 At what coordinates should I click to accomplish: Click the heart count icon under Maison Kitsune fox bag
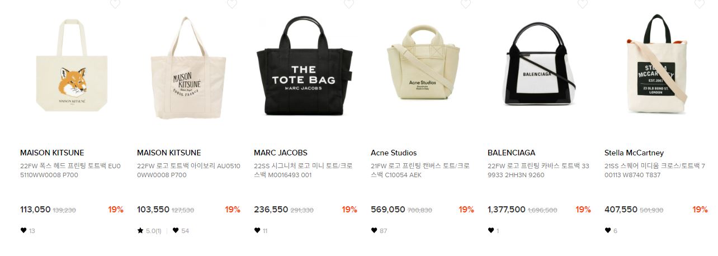[x=23, y=230]
